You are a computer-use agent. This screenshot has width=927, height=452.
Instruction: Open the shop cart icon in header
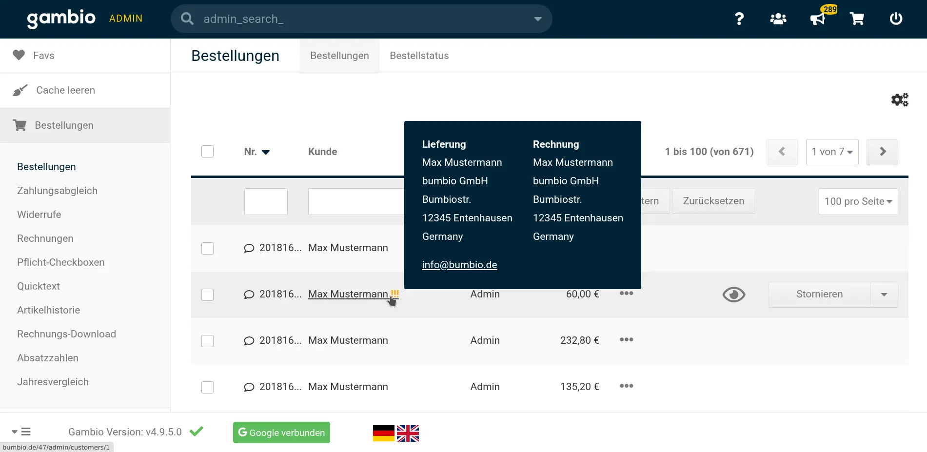click(x=857, y=19)
